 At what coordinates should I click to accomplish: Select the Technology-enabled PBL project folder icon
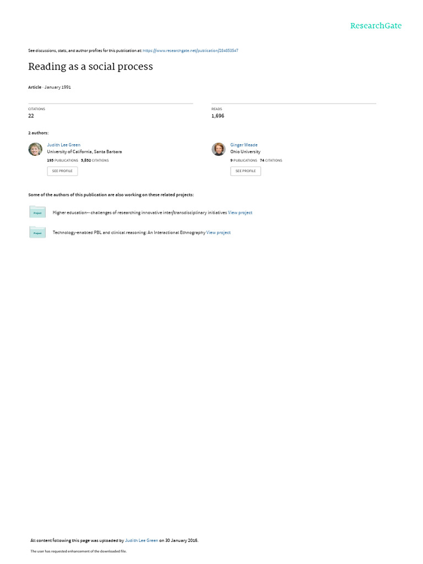coord(37,232)
